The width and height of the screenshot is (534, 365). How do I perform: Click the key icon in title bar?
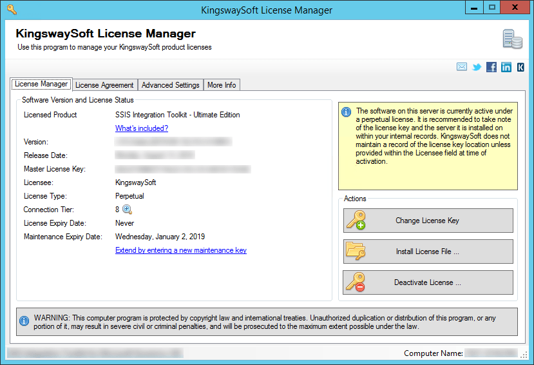(11, 10)
